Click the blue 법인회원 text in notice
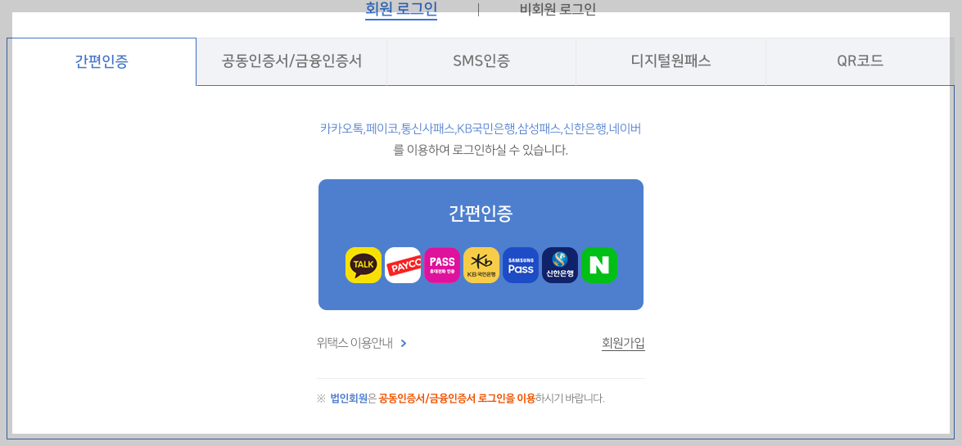Image resolution: width=962 pixels, height=446 pixels. pyautogui.click(x=349, y=399)
